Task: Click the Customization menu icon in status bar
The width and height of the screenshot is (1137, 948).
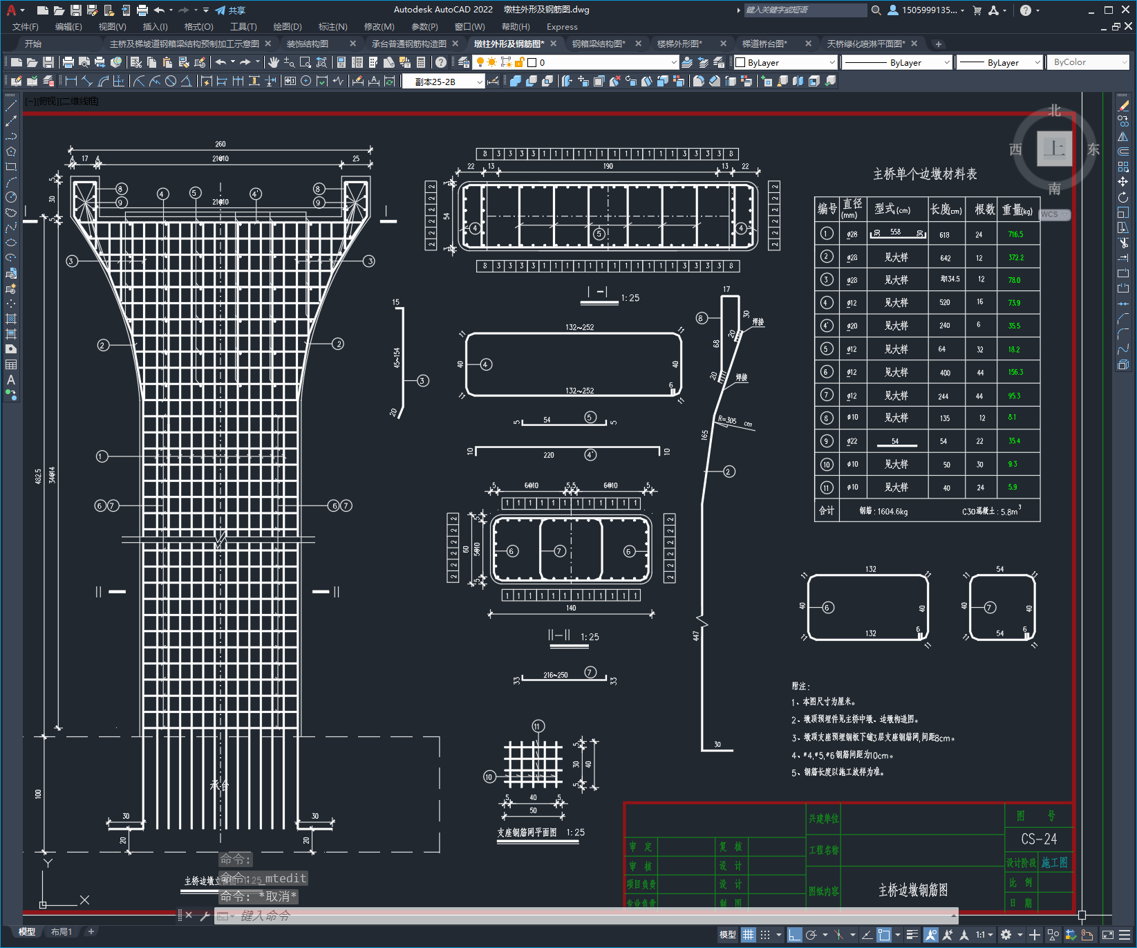Action: point(1125,935)
